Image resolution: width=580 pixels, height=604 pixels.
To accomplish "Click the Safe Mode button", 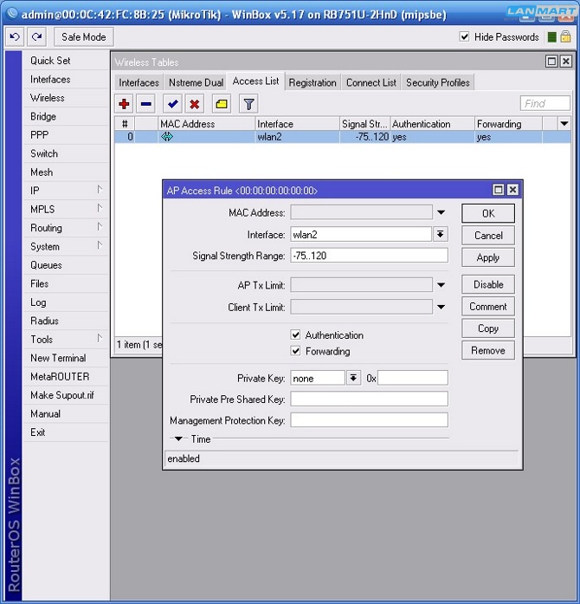I will click(x=84, y=37).
